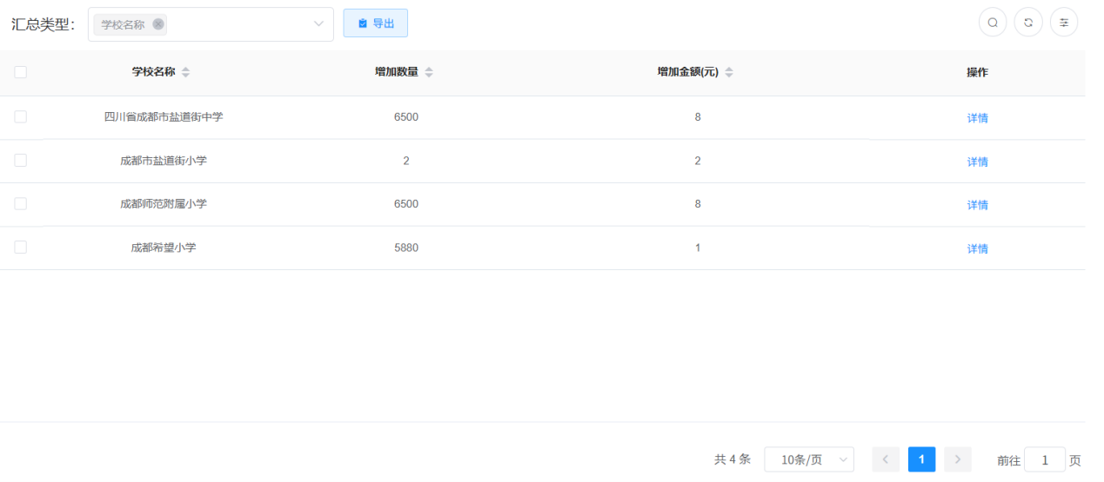The height and width of the screenshot is (482, 1104).
Task: Sort by 增加金额(元) column sort icon
Action: [x=729, y=73]
